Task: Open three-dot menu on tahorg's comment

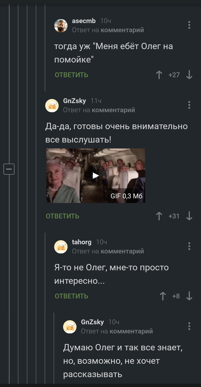Action: tap(189, 246)
